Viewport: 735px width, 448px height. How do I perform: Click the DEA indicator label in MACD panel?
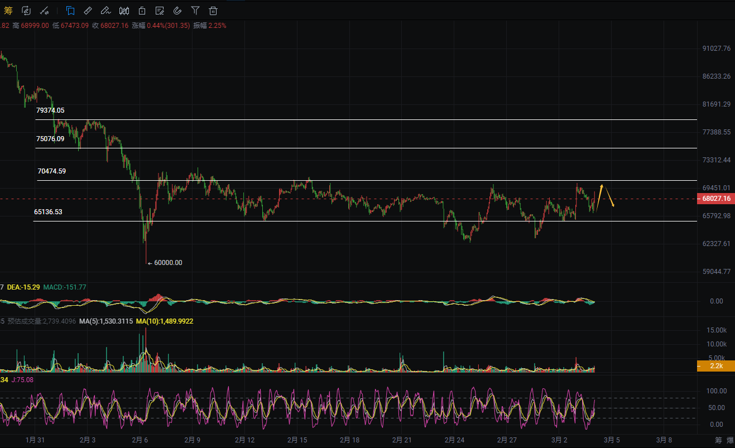(x=22, y=287)
